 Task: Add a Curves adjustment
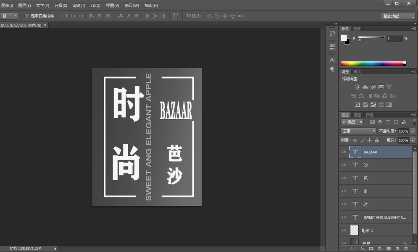tap(373, 87)
